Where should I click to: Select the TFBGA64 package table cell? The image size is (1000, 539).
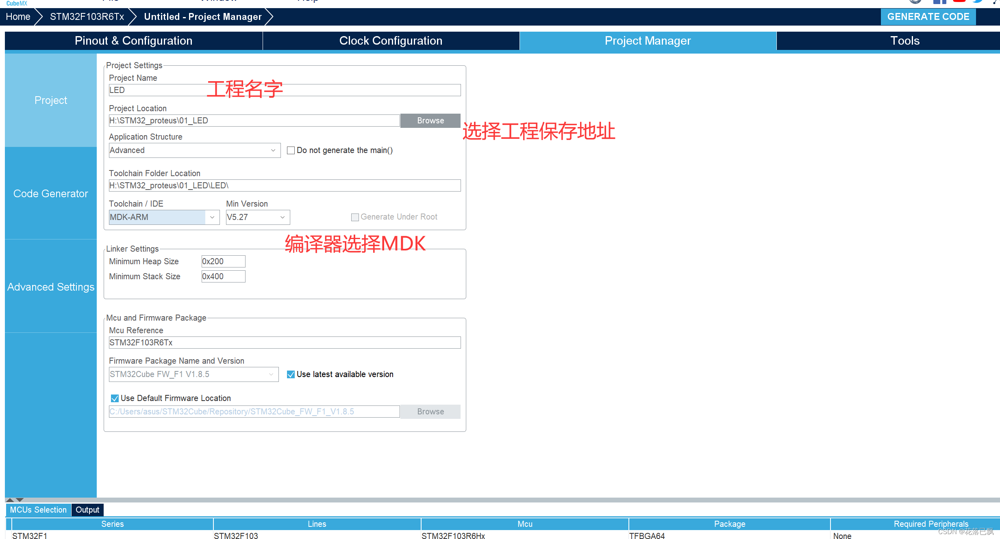coord(730,535)
